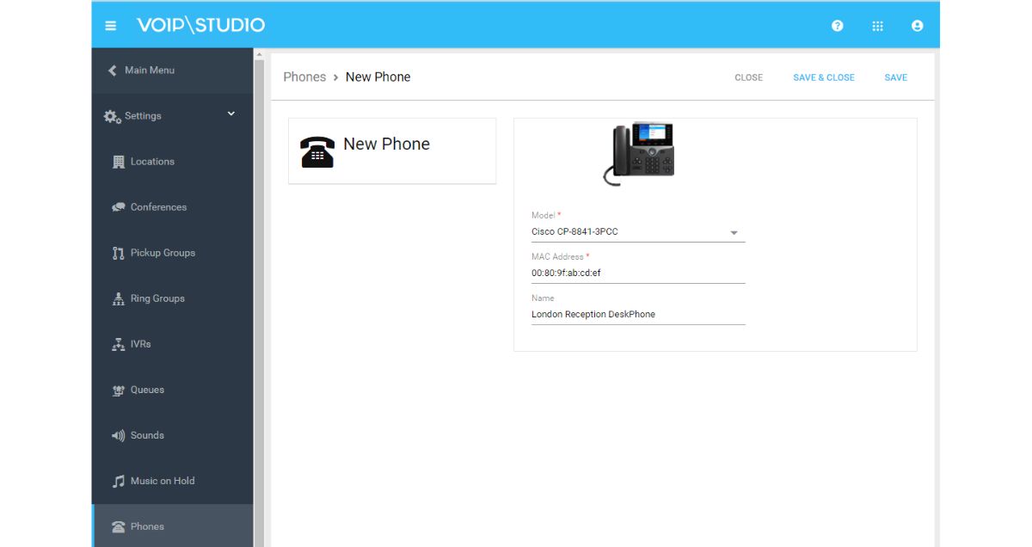1032x547 pixels.
Task: Open the apps grid icon
Action: (877, 25)
